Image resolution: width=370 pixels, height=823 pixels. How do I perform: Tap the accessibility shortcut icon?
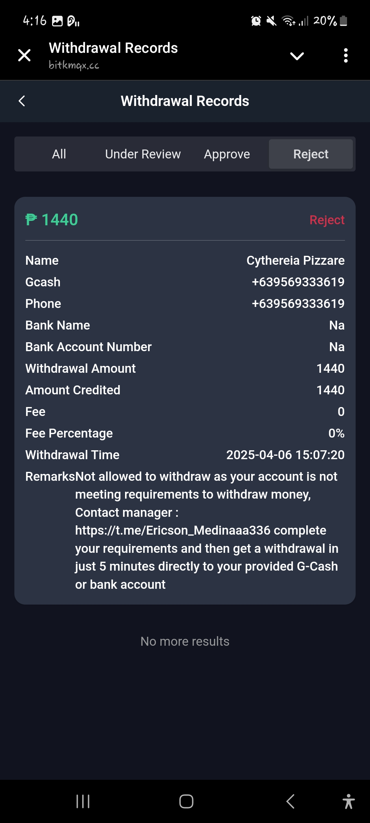click(348, 801)
